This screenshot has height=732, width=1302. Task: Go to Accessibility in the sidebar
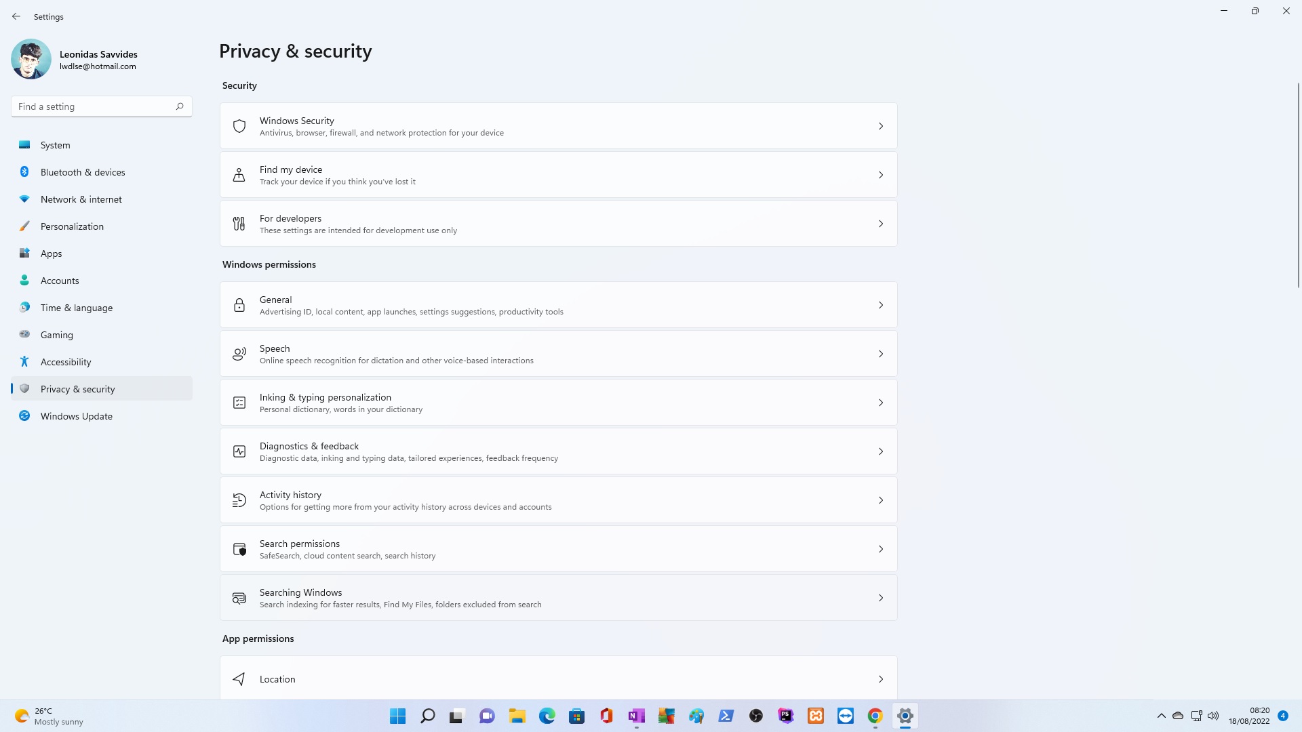coord(102,362)
